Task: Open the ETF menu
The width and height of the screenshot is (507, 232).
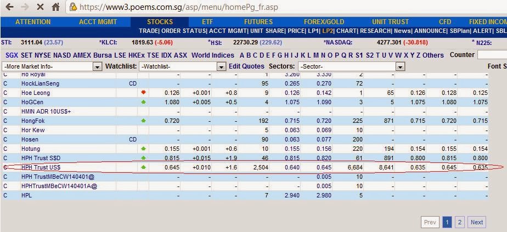Action: click(207, 22)
